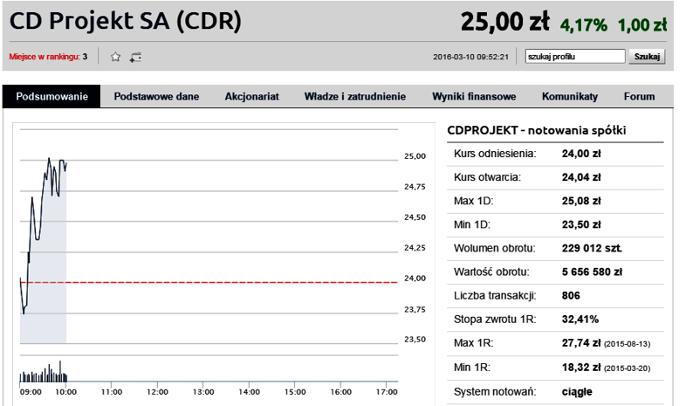This screenshot has width=686, height=406.
Task: Select the Kurs otwarcia value 24,04 zł
Action: click(581, 177)
